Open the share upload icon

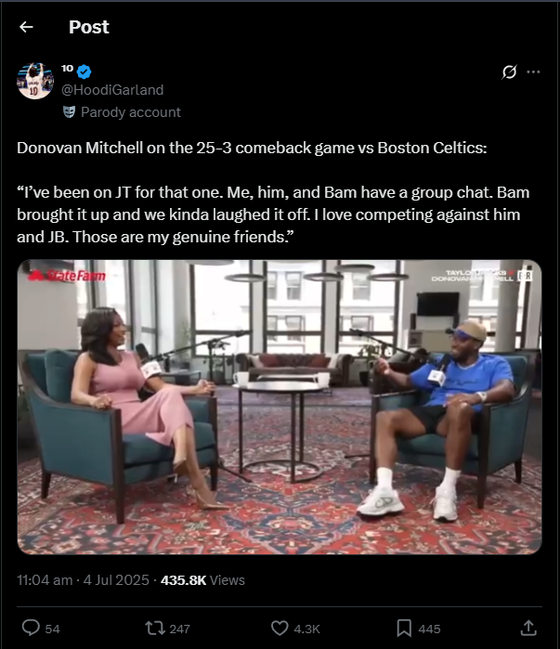(528, 628)
